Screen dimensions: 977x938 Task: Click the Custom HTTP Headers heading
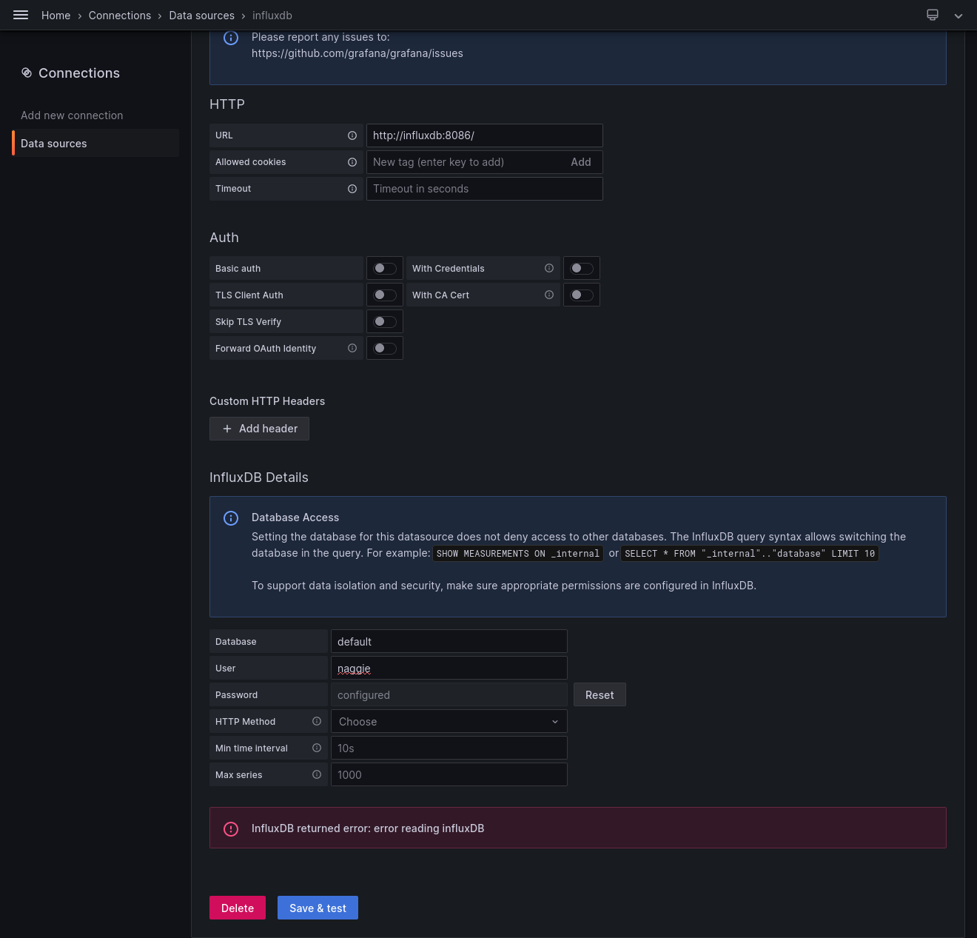tap(267, 401)
